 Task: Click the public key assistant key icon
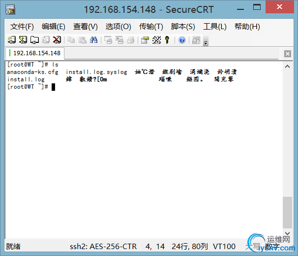coord(167,40)
